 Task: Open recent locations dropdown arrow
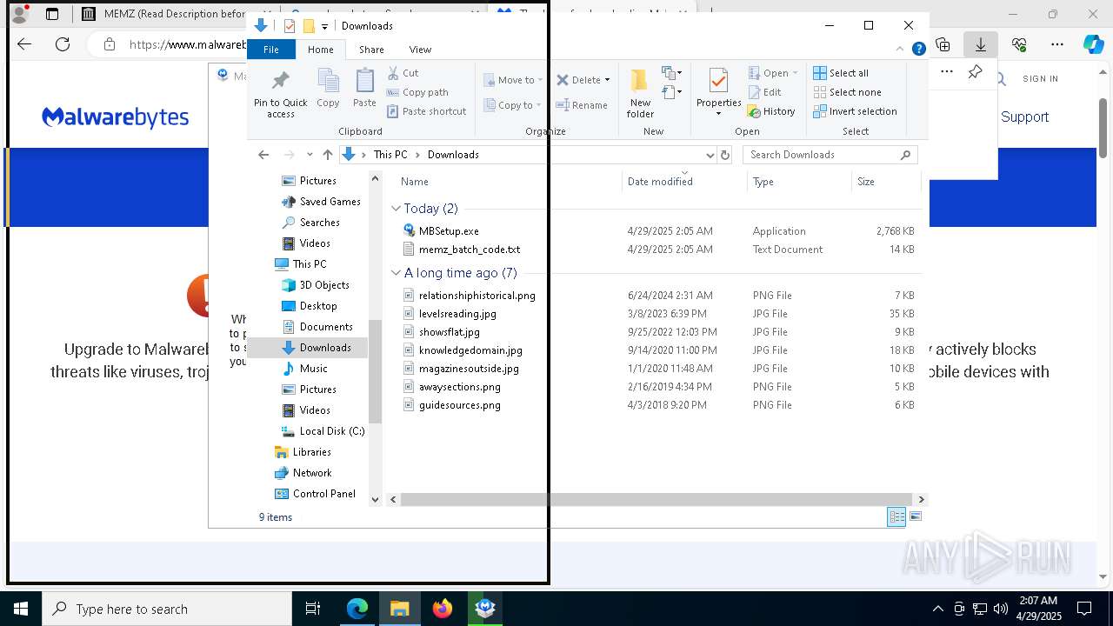310,155
